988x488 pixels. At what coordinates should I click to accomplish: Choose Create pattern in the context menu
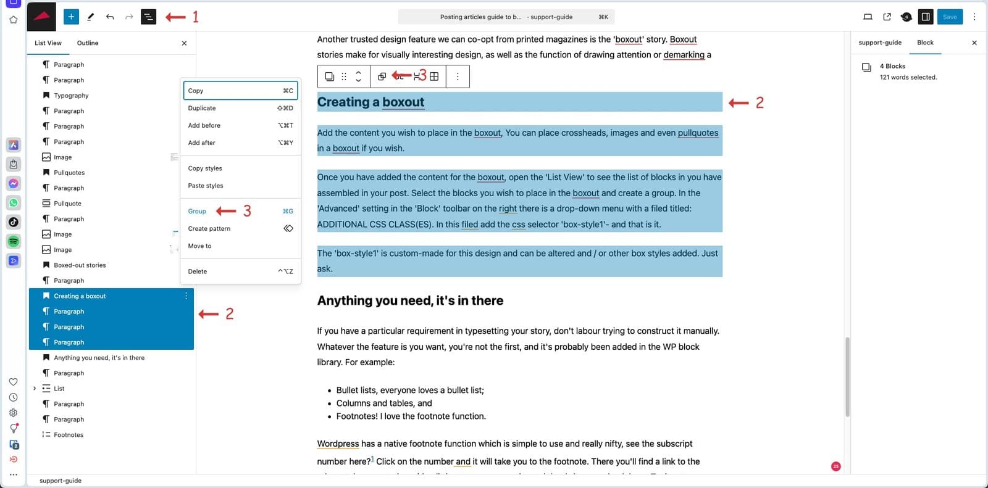pyautogui.click(x=240, y=228)
